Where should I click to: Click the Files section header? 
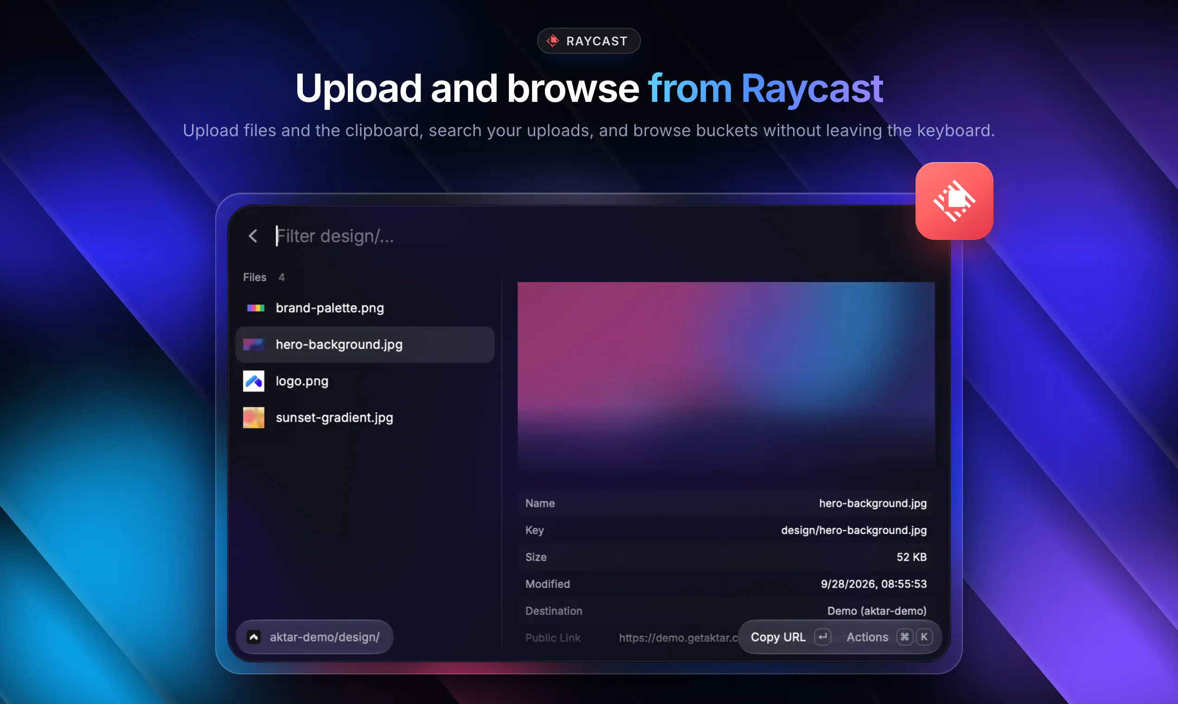tap(255, 277)
